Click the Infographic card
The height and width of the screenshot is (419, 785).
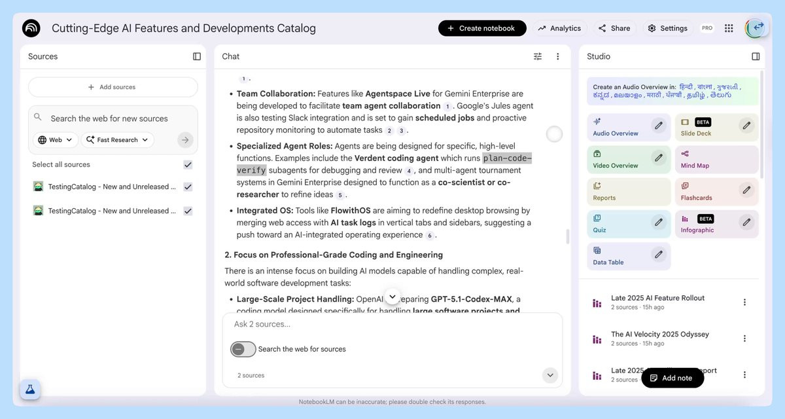(x=716, y=224)
